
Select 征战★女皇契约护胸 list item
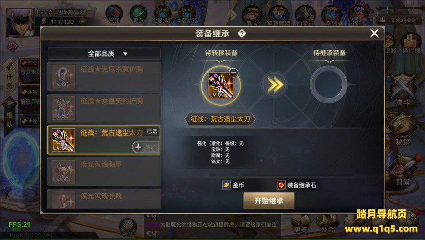pos(104,108)
